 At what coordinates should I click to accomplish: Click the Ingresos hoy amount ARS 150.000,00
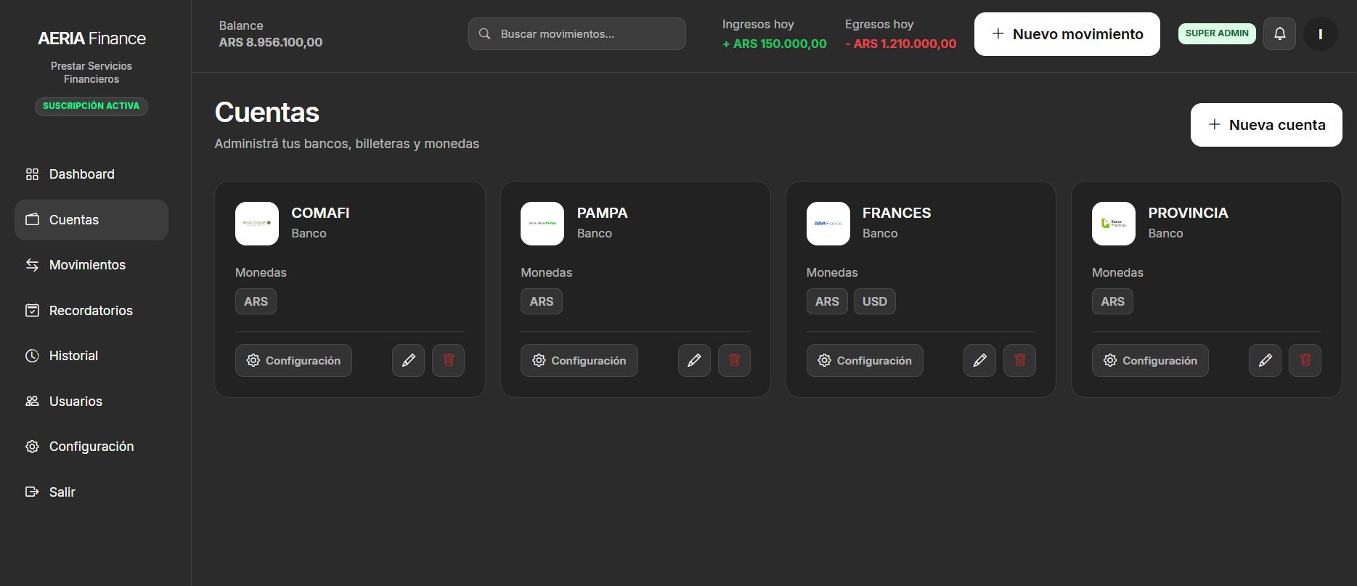pyautogui.click(x=775, y=44)
